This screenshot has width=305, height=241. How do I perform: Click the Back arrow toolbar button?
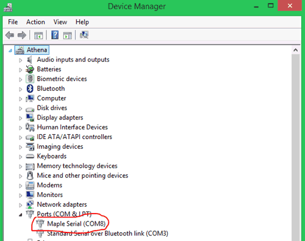tap(10, 35)
